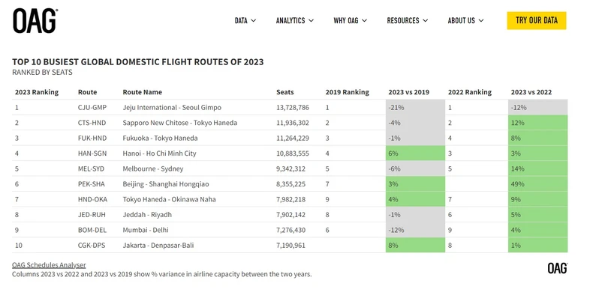Click the 2023 Ranking column header
Screen dimensions: 593x298
point(37,92)
